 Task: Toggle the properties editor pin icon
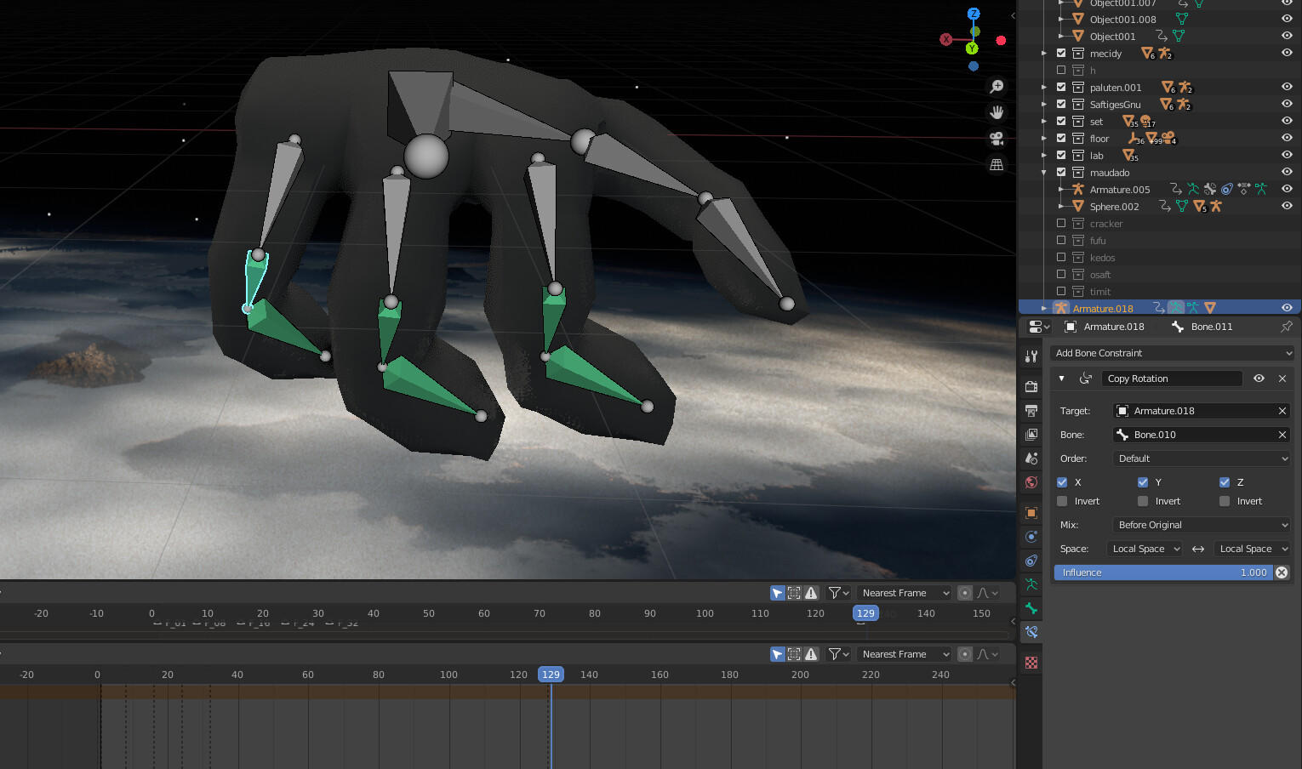pyautogui.click(x=1286, y=327)
